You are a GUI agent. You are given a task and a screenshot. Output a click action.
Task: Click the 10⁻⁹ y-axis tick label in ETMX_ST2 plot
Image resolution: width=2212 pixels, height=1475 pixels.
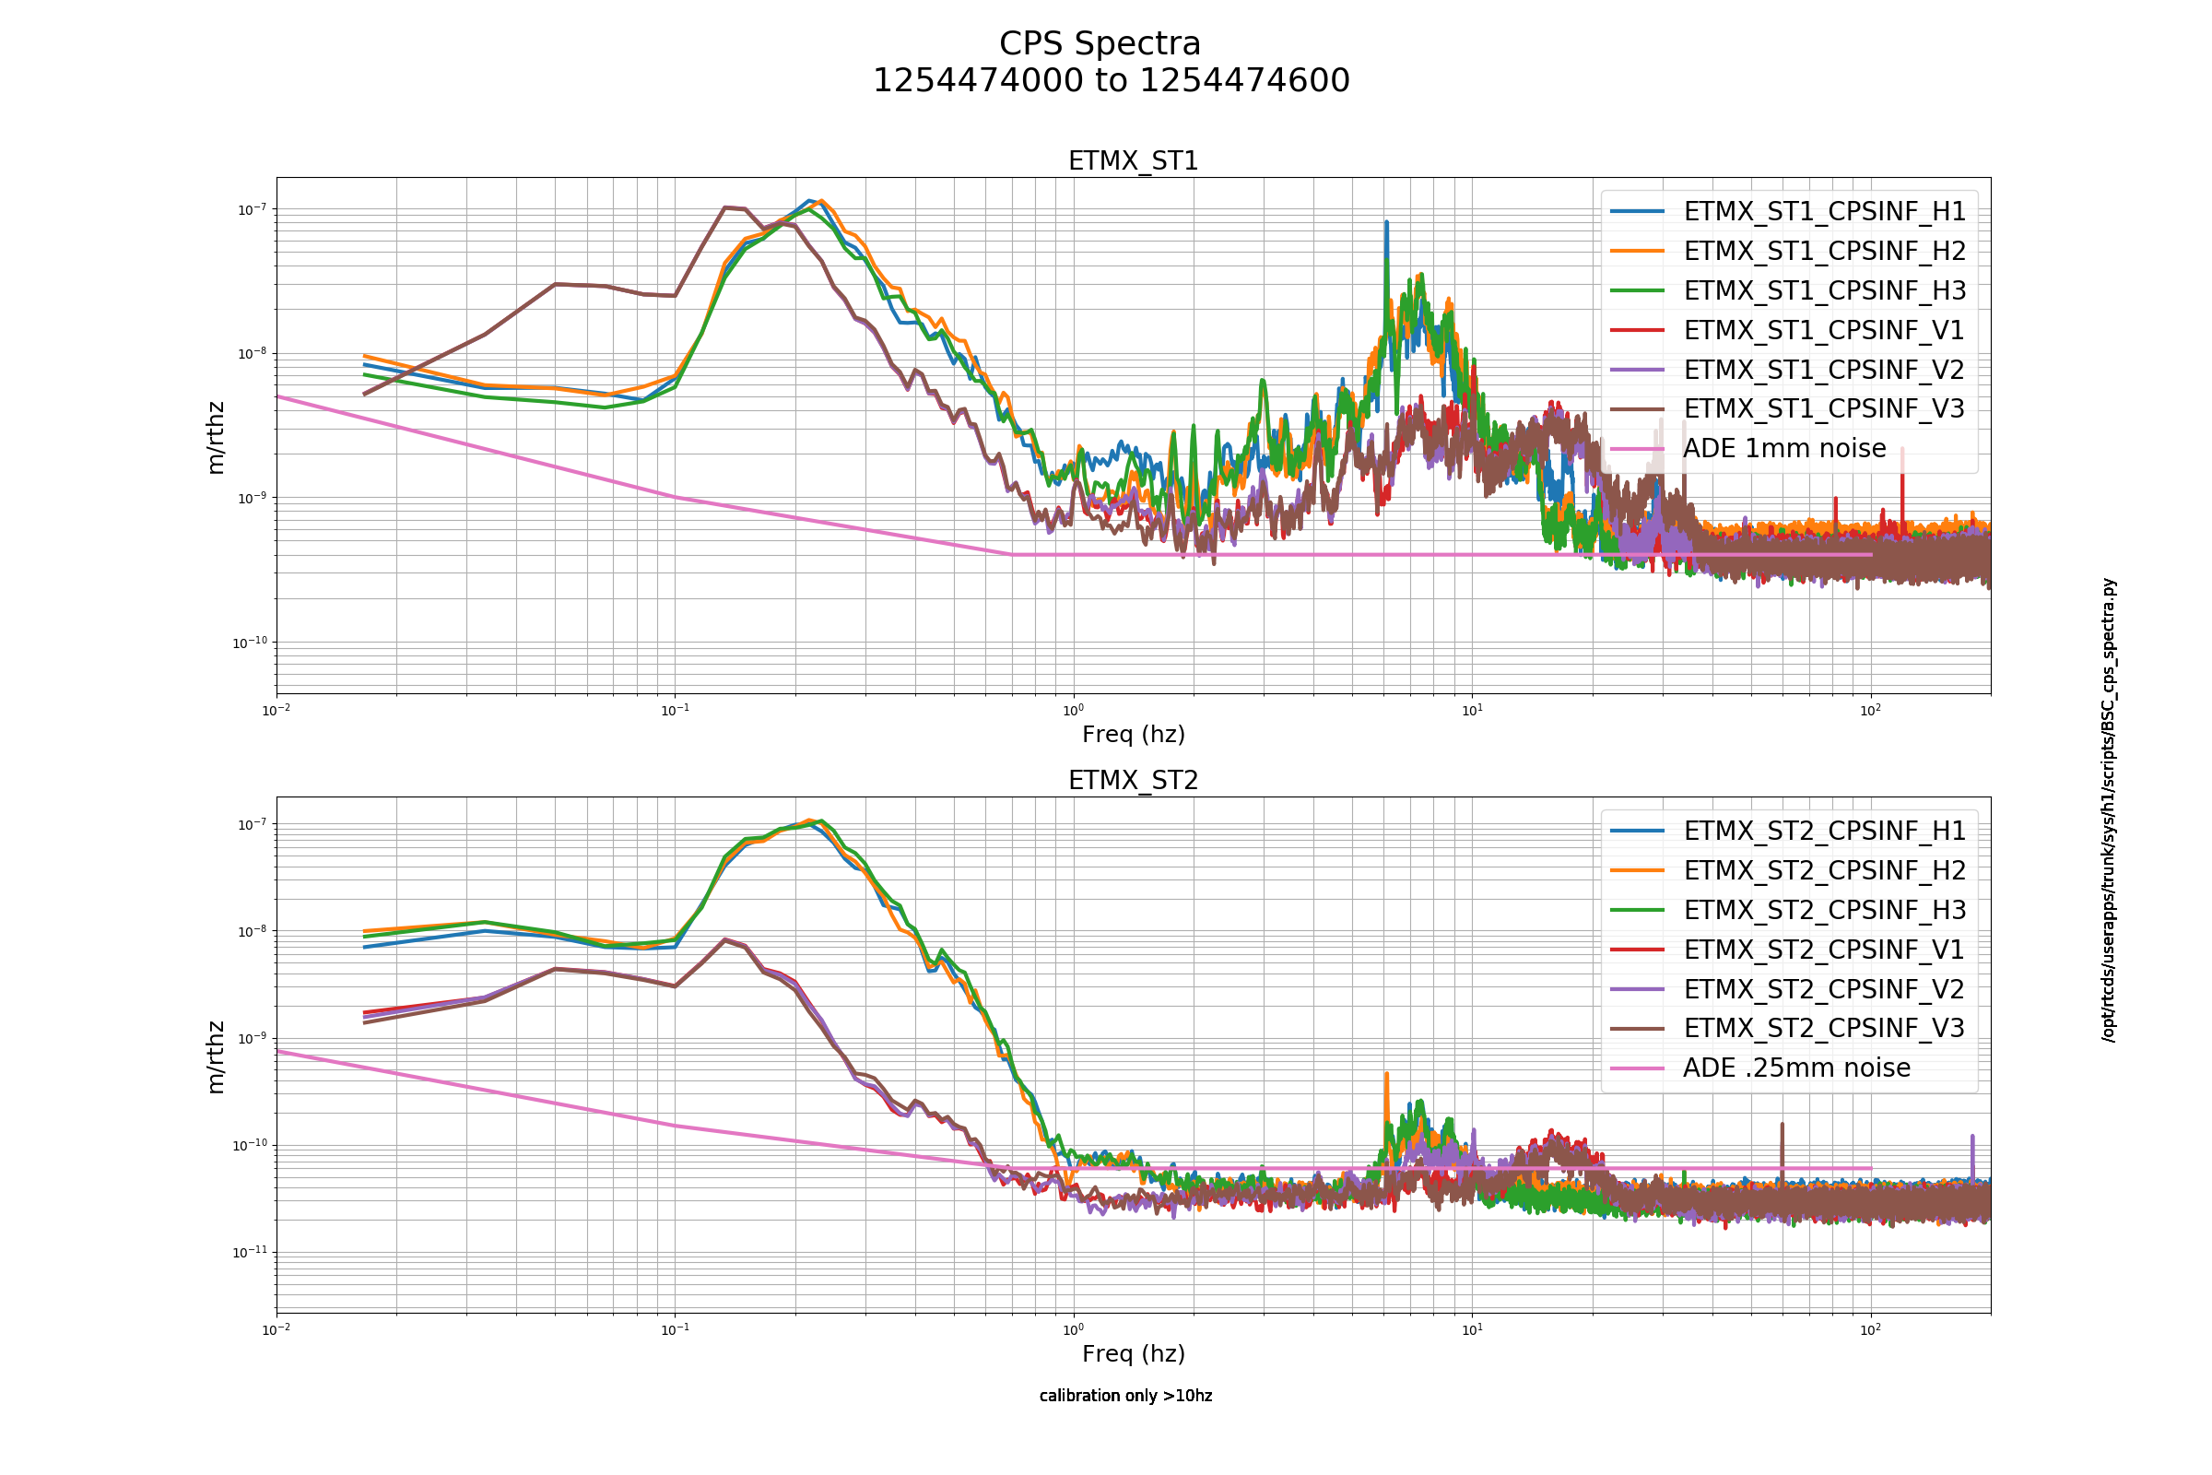[x=252, y=1039]
